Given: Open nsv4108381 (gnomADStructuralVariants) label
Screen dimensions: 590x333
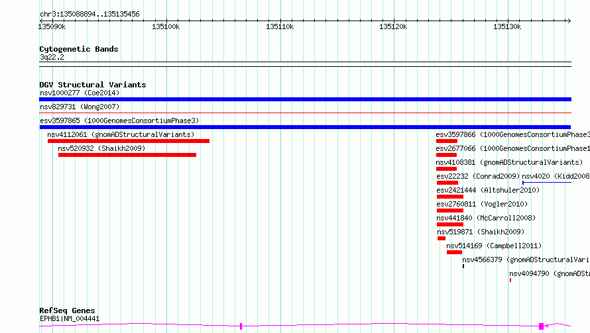Looking at the screenshot, I should (x=509, y=162).
